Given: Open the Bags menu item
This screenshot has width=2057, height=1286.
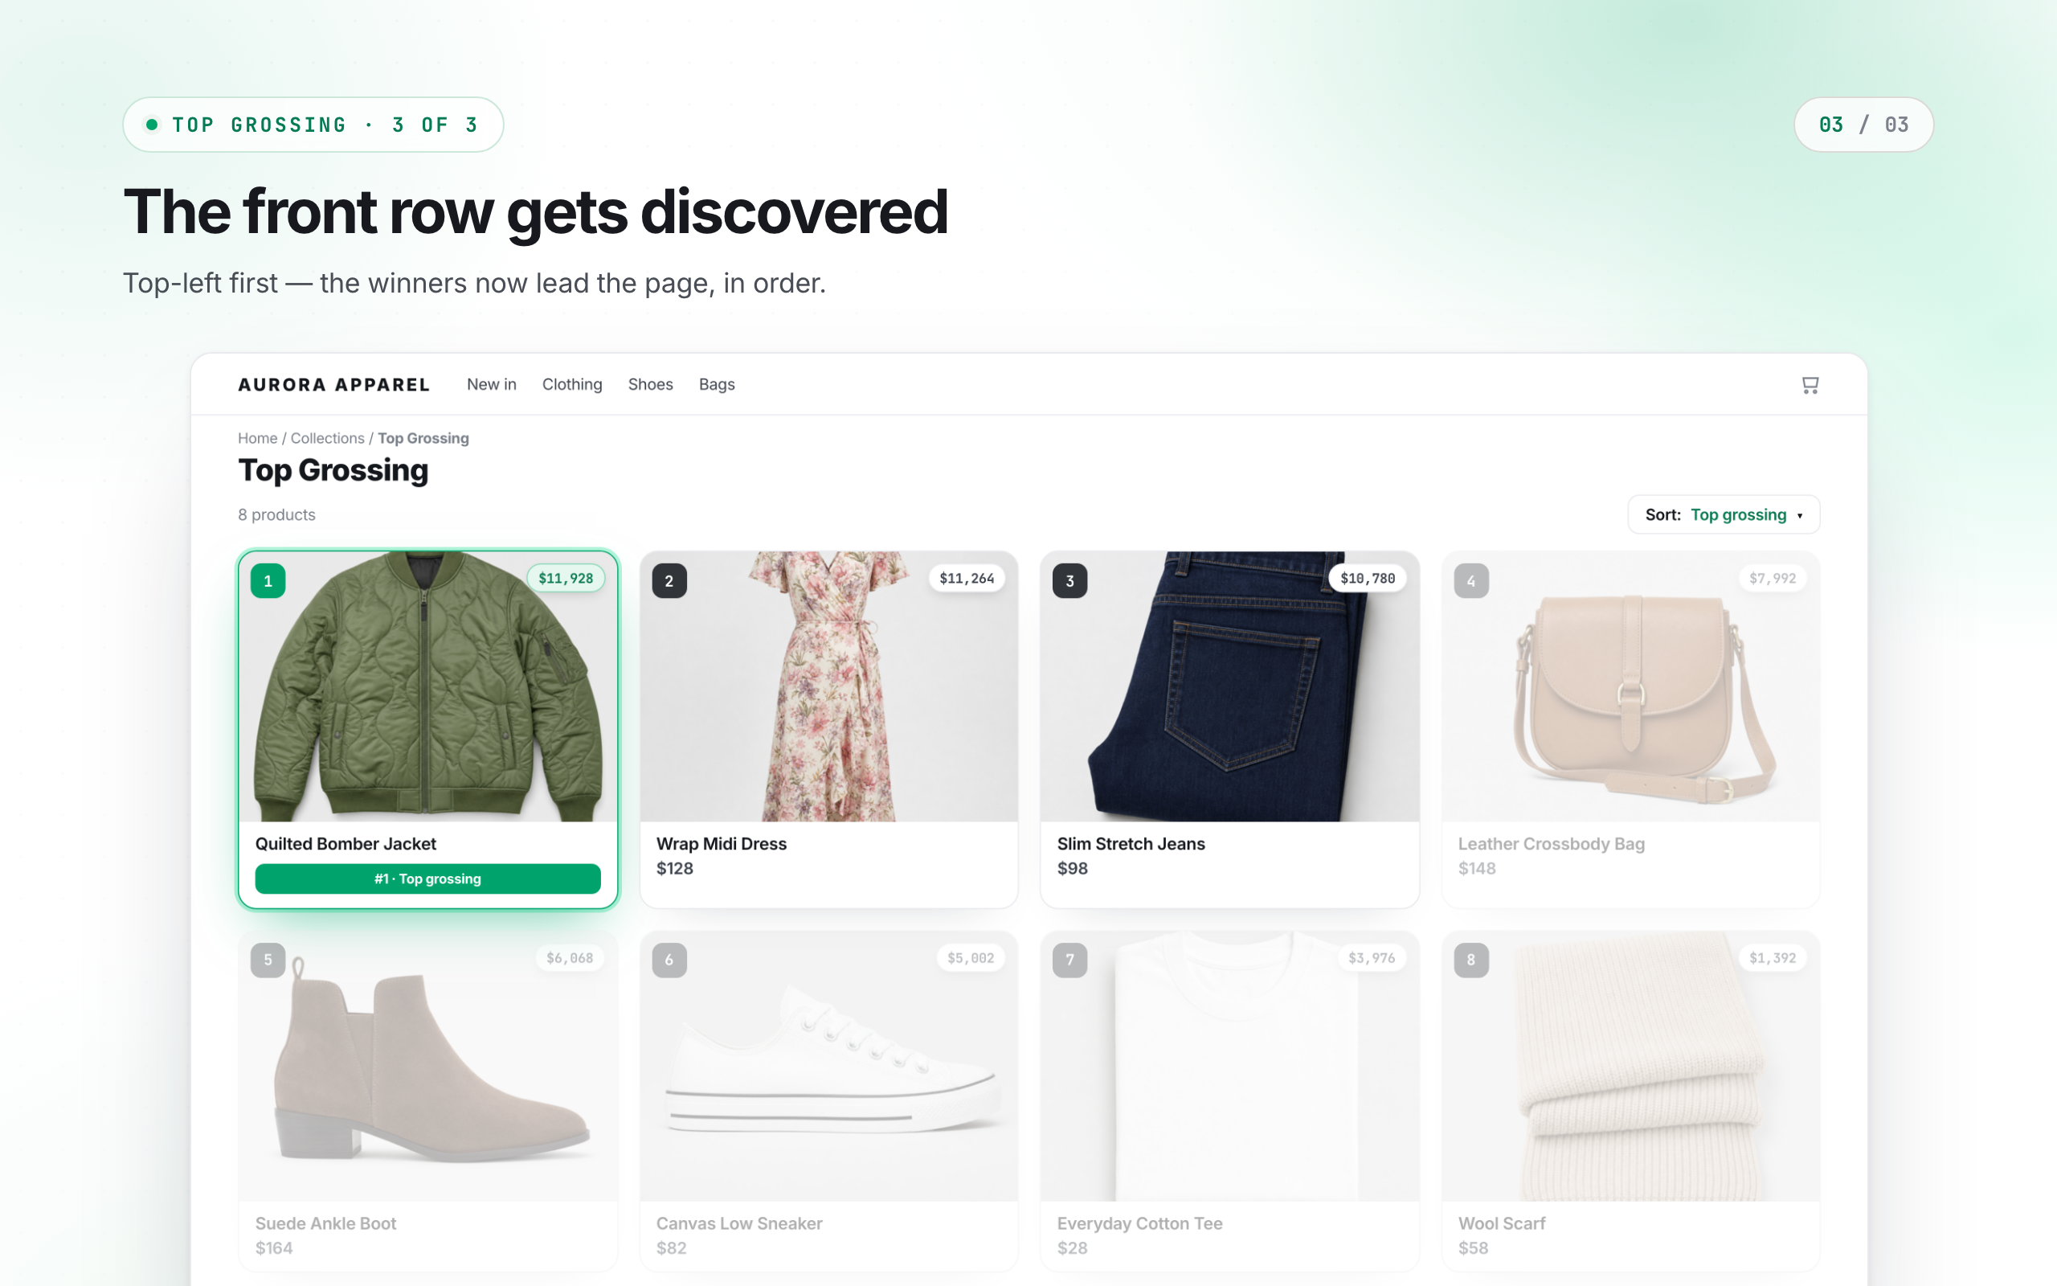Looking at the screenshot, I should 717,384.
